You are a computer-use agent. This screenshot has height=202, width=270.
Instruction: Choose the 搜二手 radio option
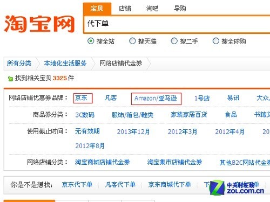(x=174, y=41)
